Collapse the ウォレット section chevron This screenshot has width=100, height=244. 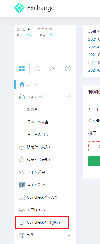pos(69,96)
